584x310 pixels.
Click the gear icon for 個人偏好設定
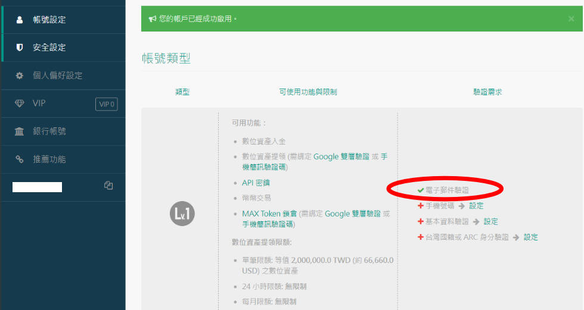click(x=19, y=76)
